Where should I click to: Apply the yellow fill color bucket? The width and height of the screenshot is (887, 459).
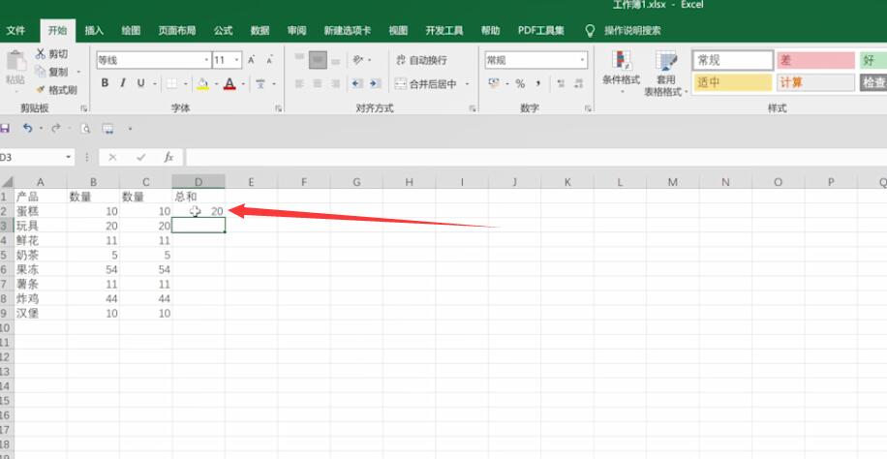coord(202,84)
